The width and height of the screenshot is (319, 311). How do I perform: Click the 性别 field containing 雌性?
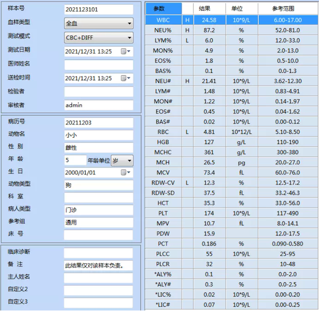click(99, 148)
